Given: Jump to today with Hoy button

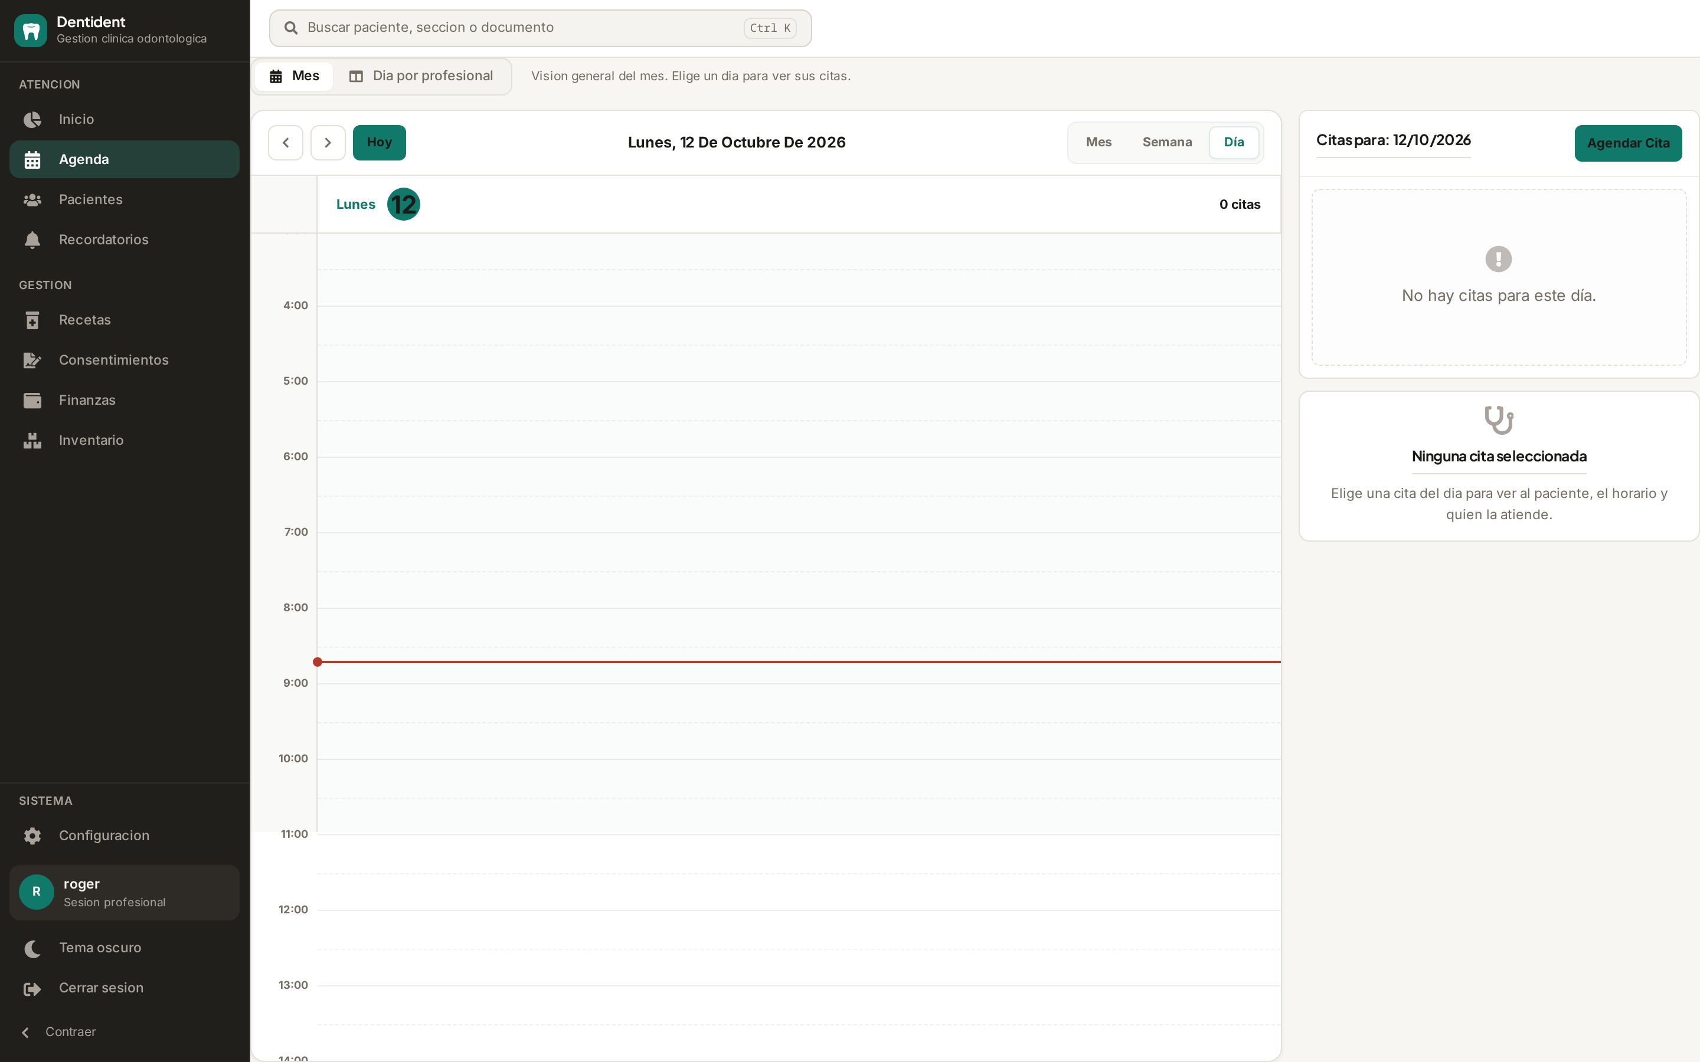Looking at the screenshot, I should coord(380,143).
